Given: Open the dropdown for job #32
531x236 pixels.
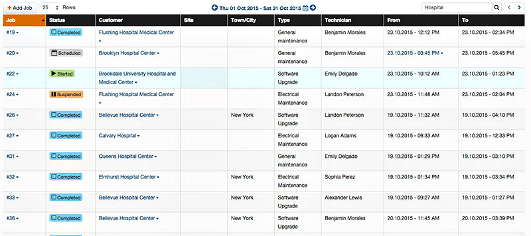Looking at the screenshot, I should click(12, 177).
